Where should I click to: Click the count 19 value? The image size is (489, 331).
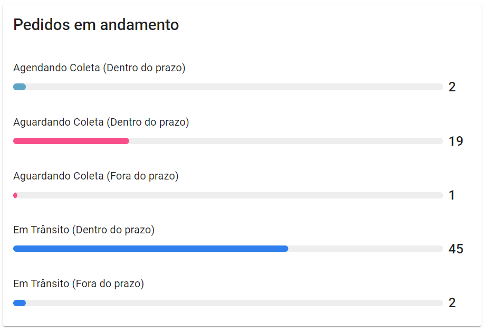click(456, 141)
